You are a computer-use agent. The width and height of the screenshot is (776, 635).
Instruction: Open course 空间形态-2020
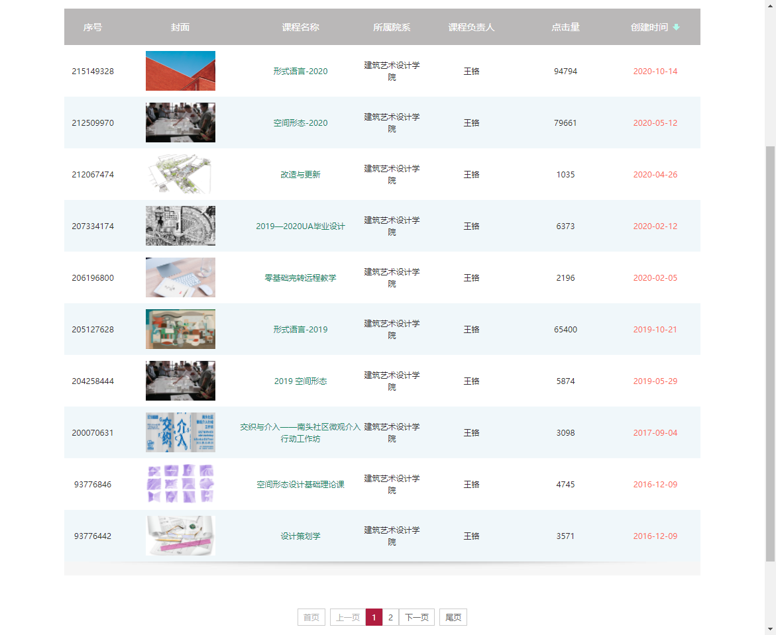click(300, 122)
